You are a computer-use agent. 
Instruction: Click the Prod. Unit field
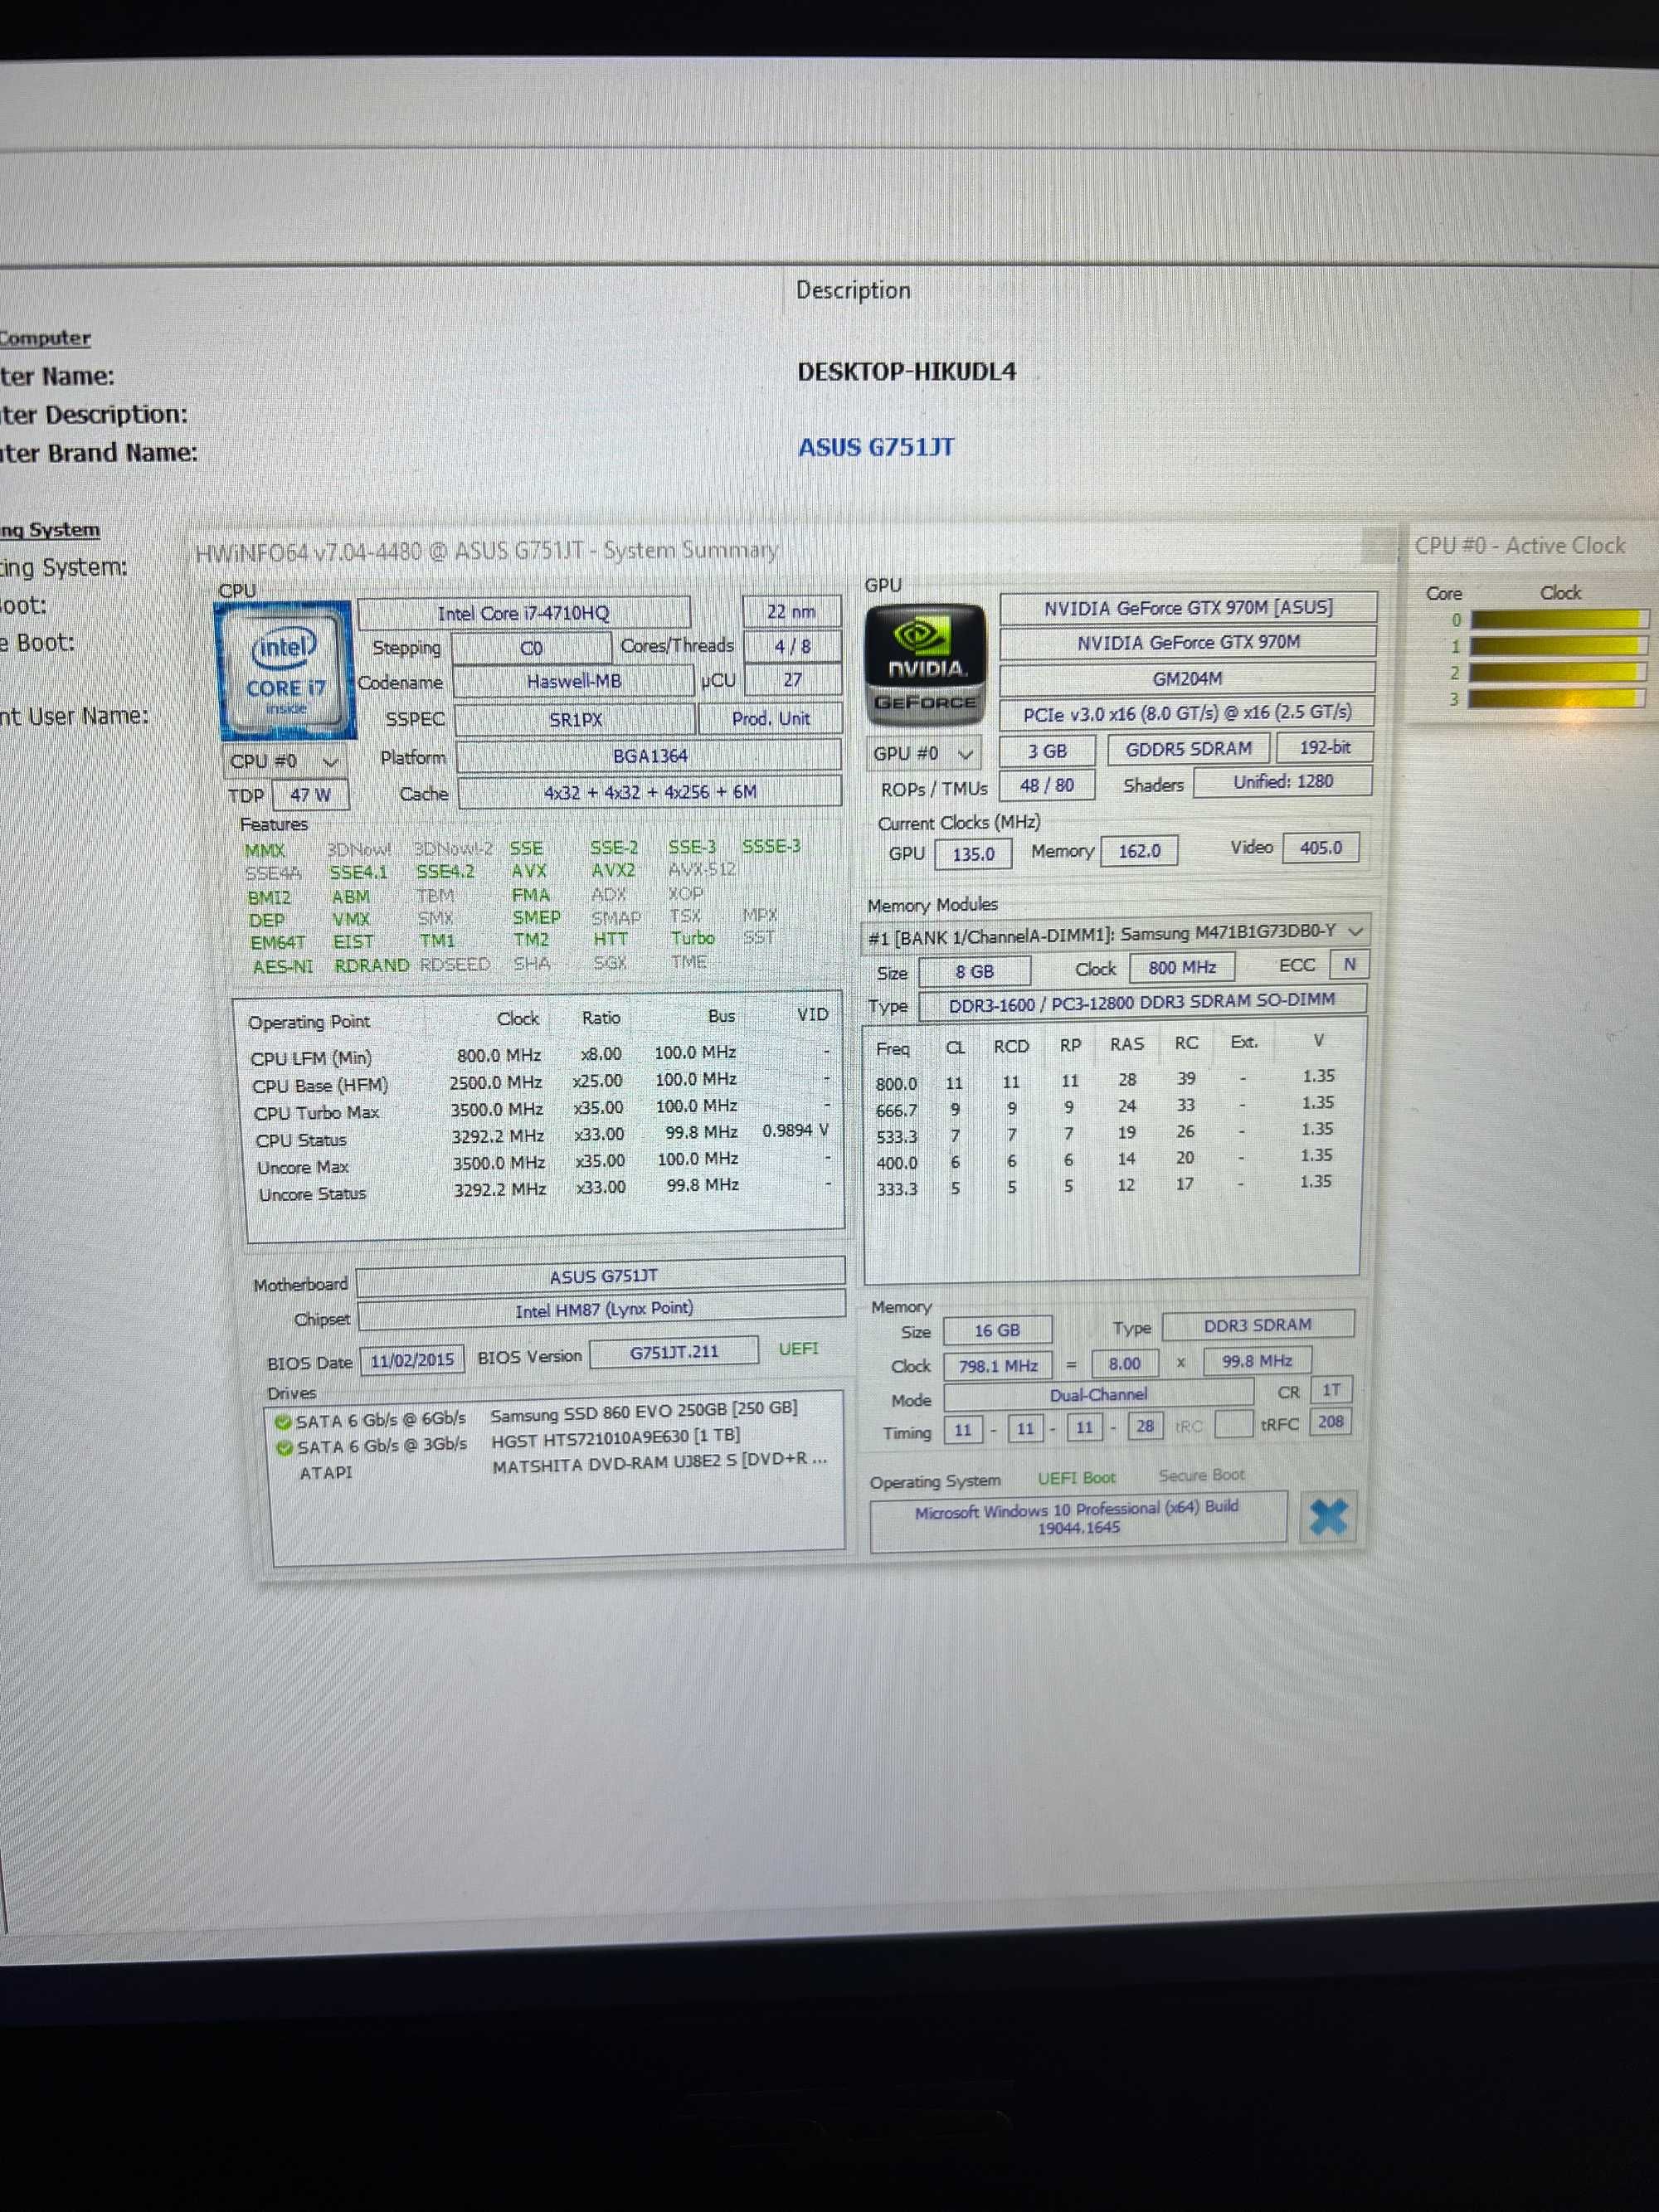770,719
